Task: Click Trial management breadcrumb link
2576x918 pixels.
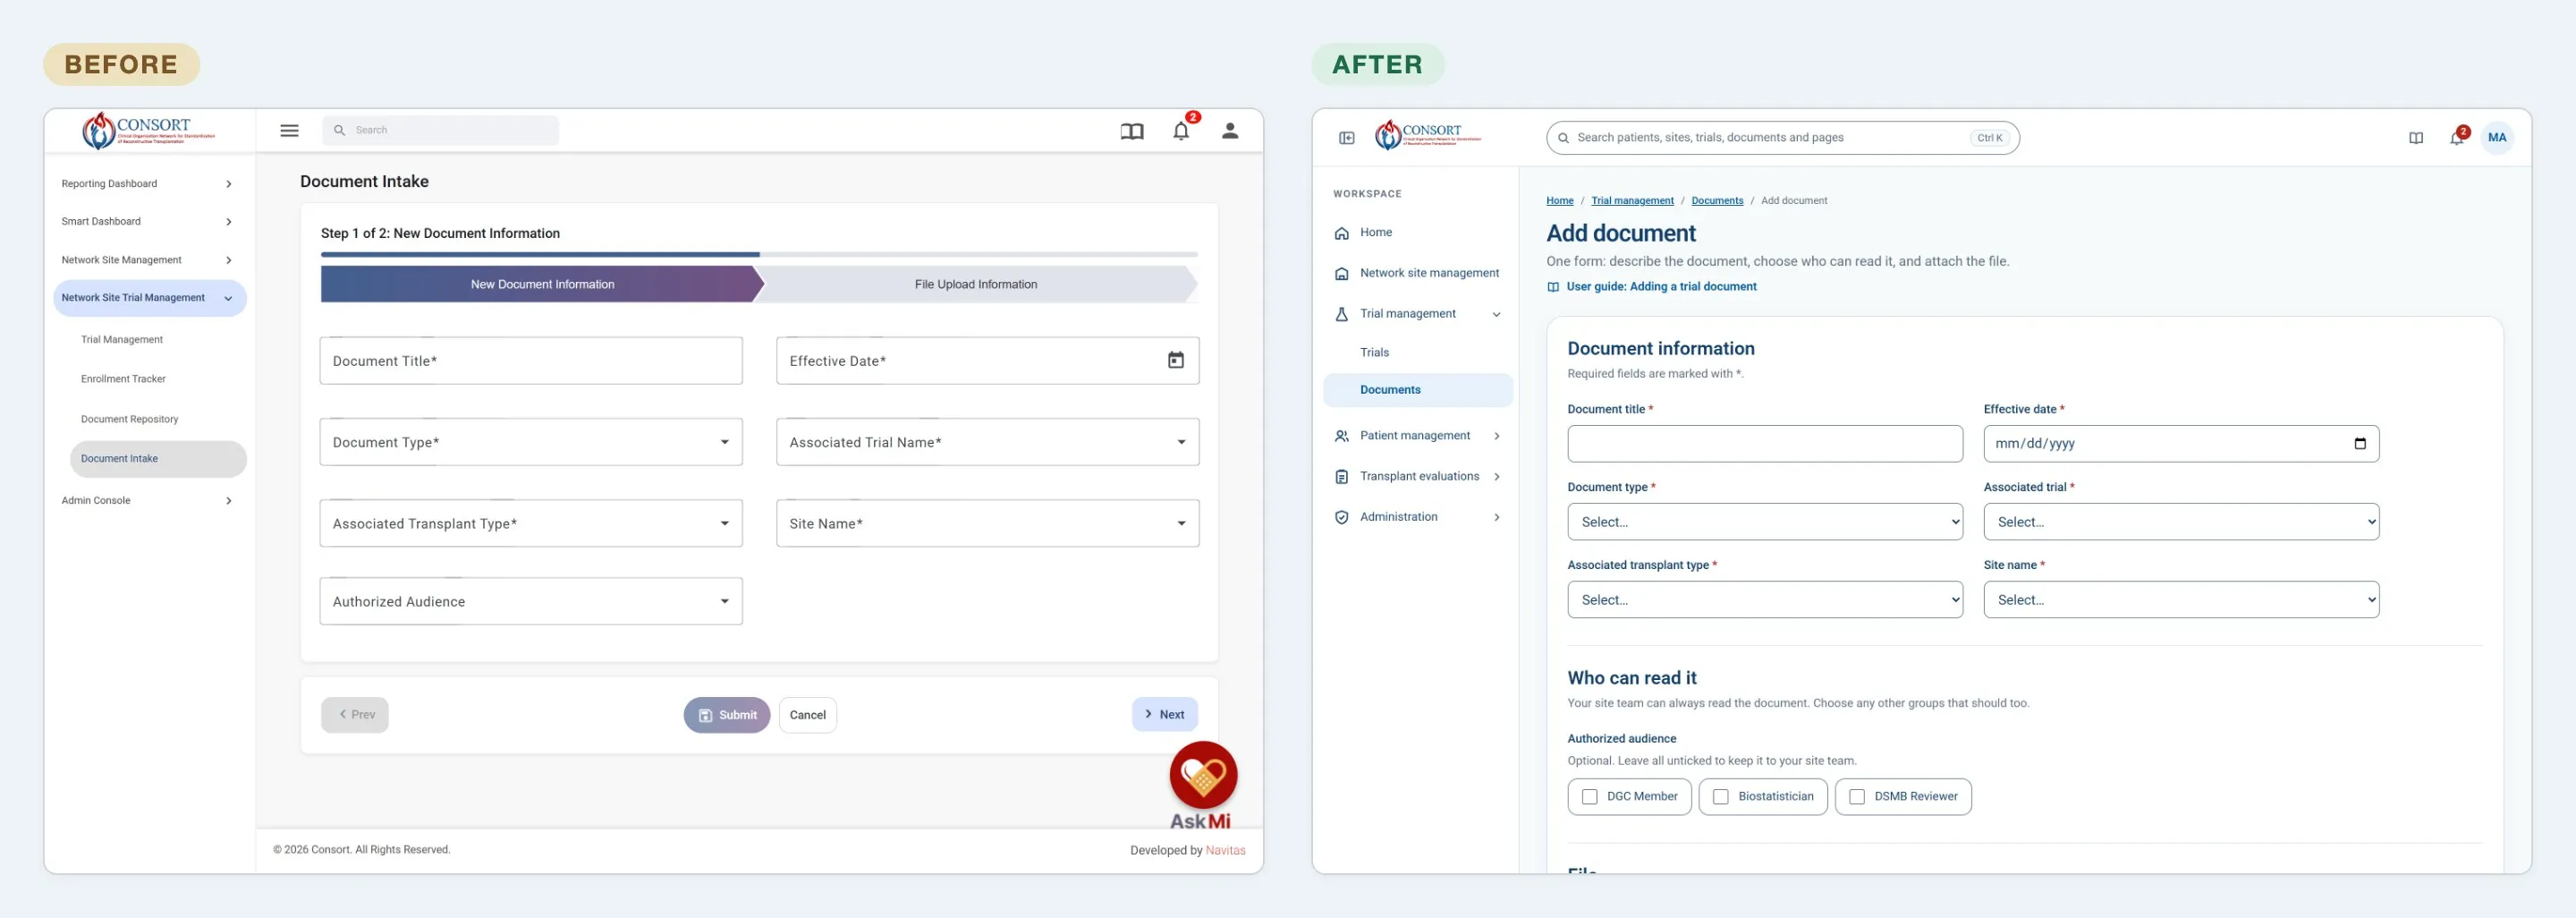Action: [x=1632, y=201]
